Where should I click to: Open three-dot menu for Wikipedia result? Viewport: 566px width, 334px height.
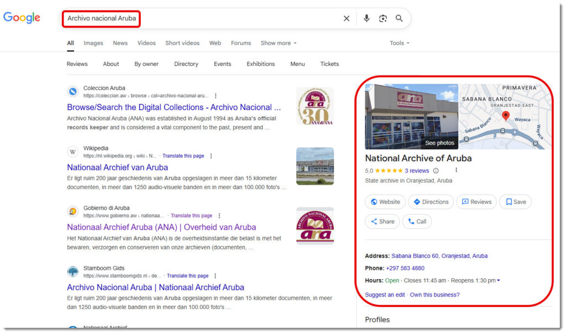coord(211,156)
